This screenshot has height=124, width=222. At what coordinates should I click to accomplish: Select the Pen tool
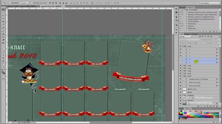(3, 52)
